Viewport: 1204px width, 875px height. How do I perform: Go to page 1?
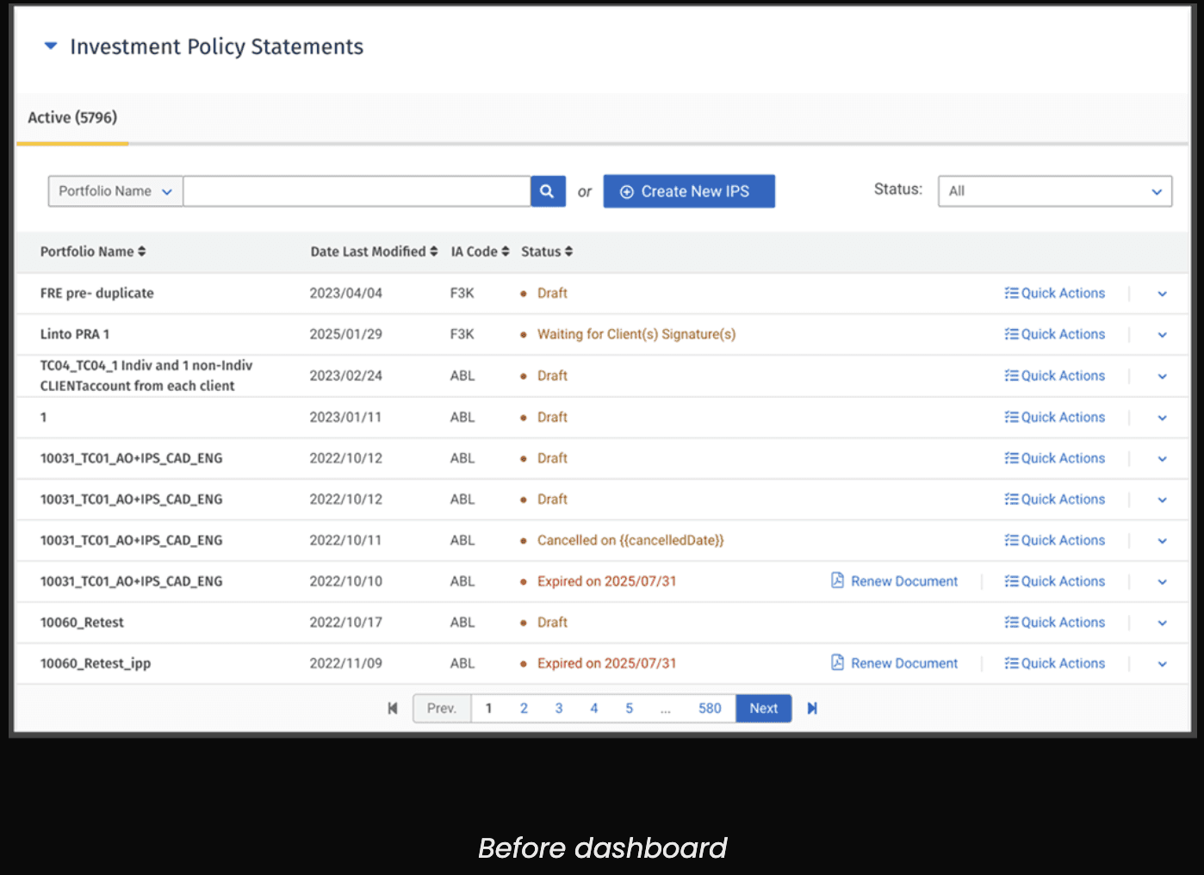(488, 708)
